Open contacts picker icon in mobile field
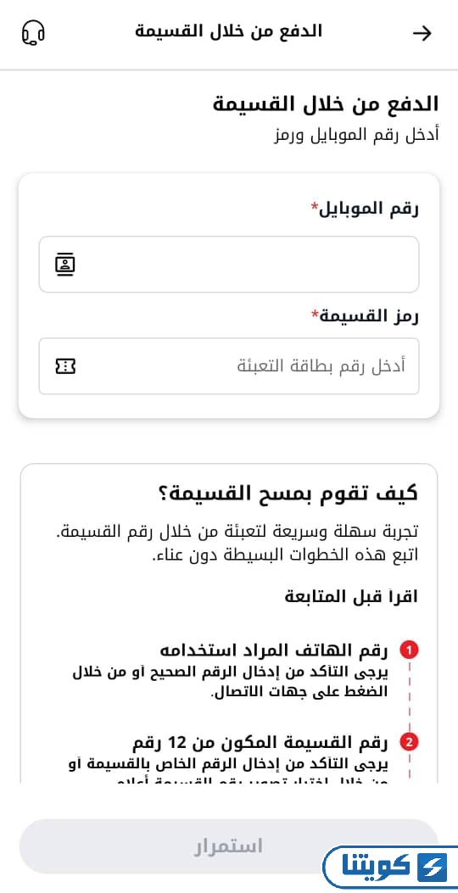This screenshot has height=893, width=458. coord(65,265)
